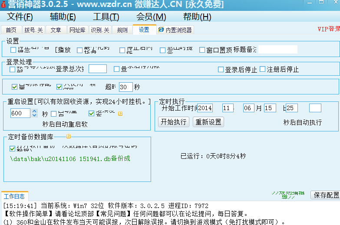Open the 工具(T) menu
Screen dimensions: 340x225
pyautogui.click(x=106, y=17)
